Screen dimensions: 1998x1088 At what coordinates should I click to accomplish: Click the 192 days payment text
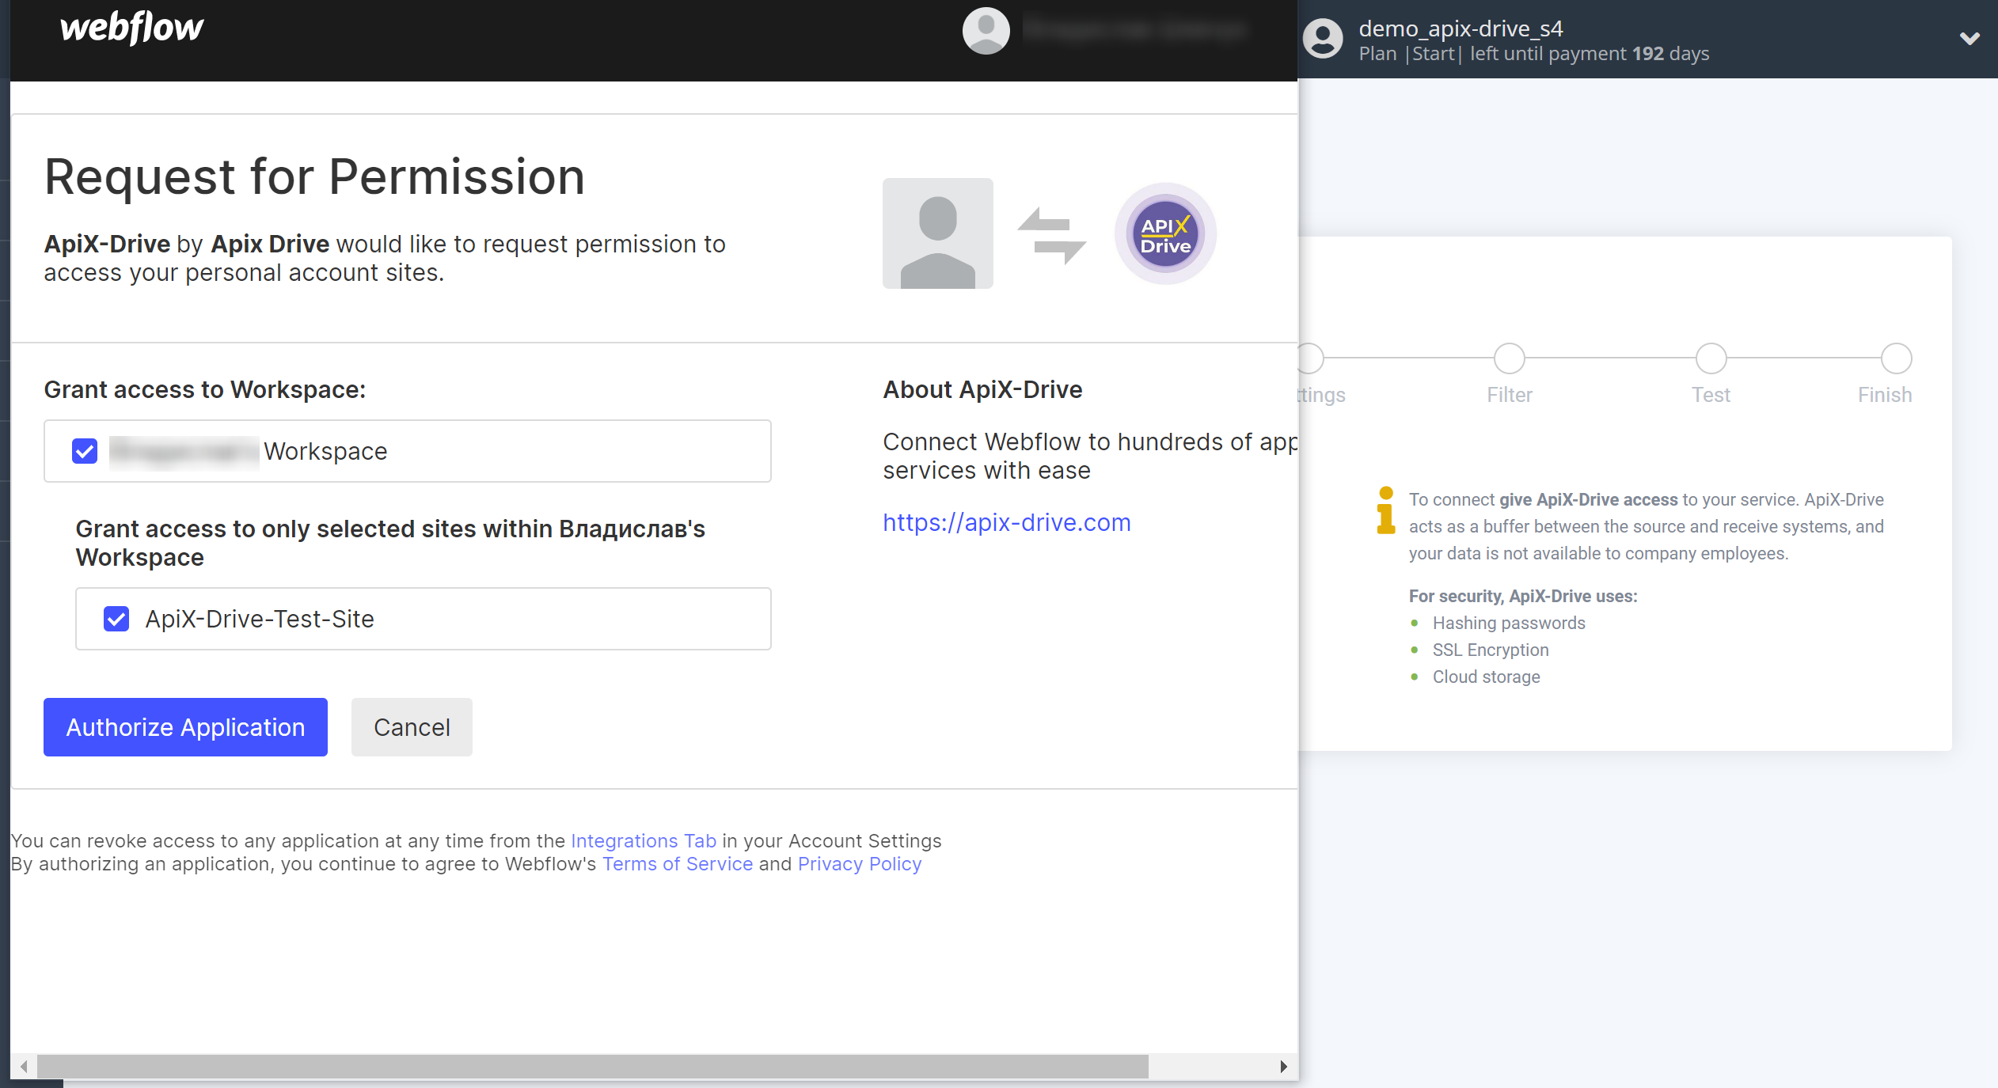point(1670,54)
